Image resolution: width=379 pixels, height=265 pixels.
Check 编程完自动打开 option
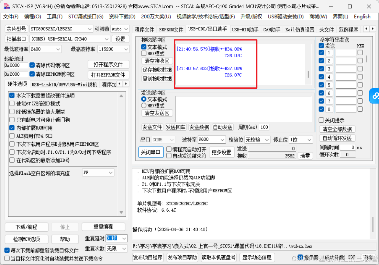[x=169, y=149]
